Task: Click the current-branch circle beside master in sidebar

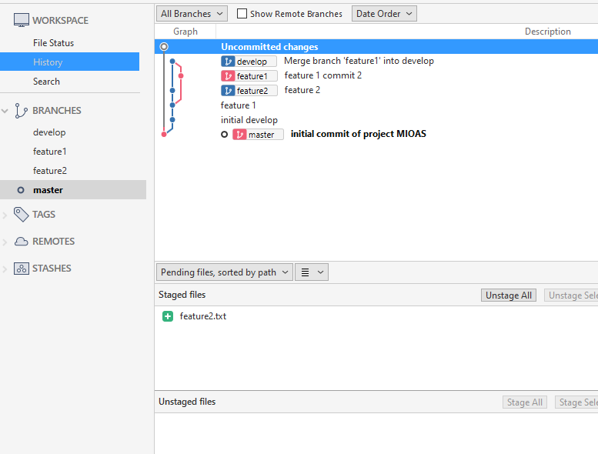Action: click(x=21, y=190)
